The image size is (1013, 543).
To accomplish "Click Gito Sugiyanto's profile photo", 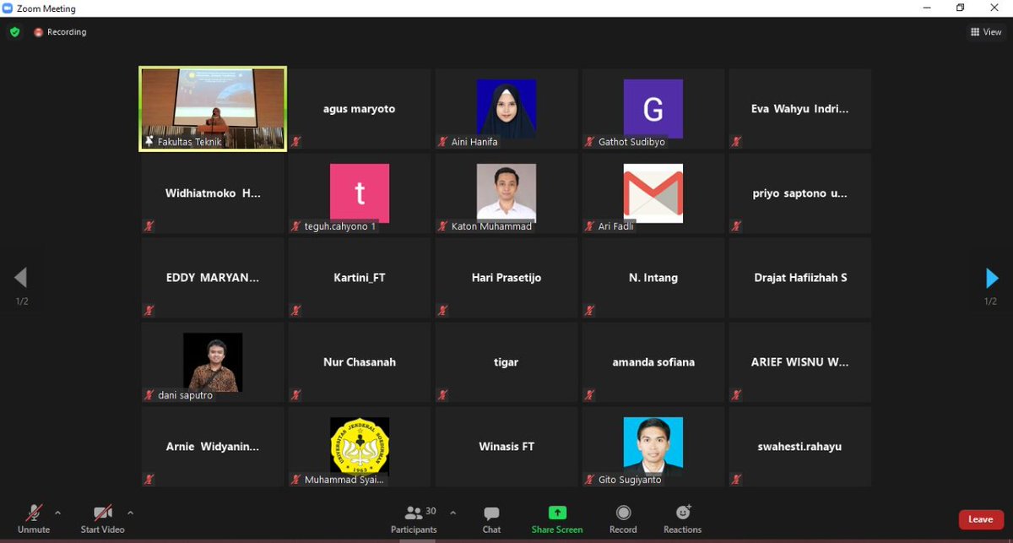I will 653,446.
